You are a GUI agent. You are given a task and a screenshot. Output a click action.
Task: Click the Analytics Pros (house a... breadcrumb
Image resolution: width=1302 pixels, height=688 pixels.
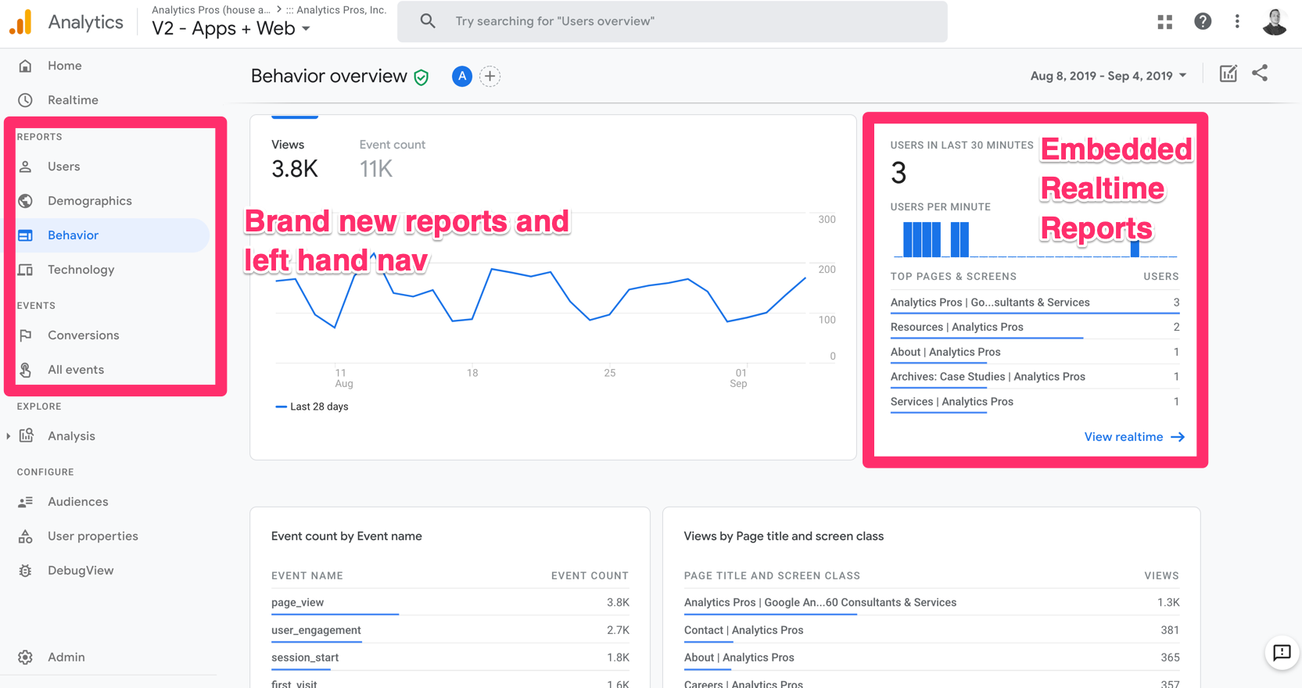[x=211, y=10]
